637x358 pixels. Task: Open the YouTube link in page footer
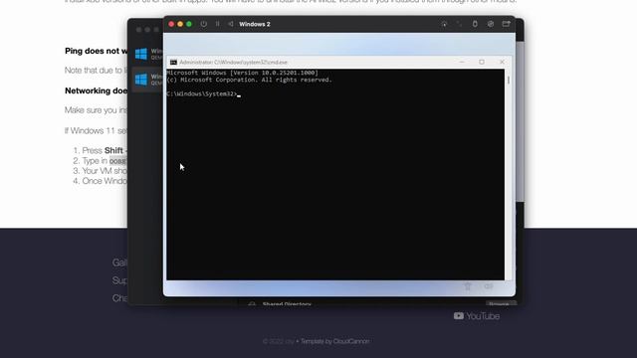pyautogui.click(x=477, y=316)
